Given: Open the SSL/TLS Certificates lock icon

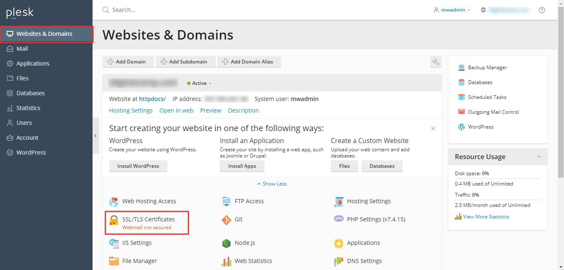Looking at the screenshot, I should (114, 220).
